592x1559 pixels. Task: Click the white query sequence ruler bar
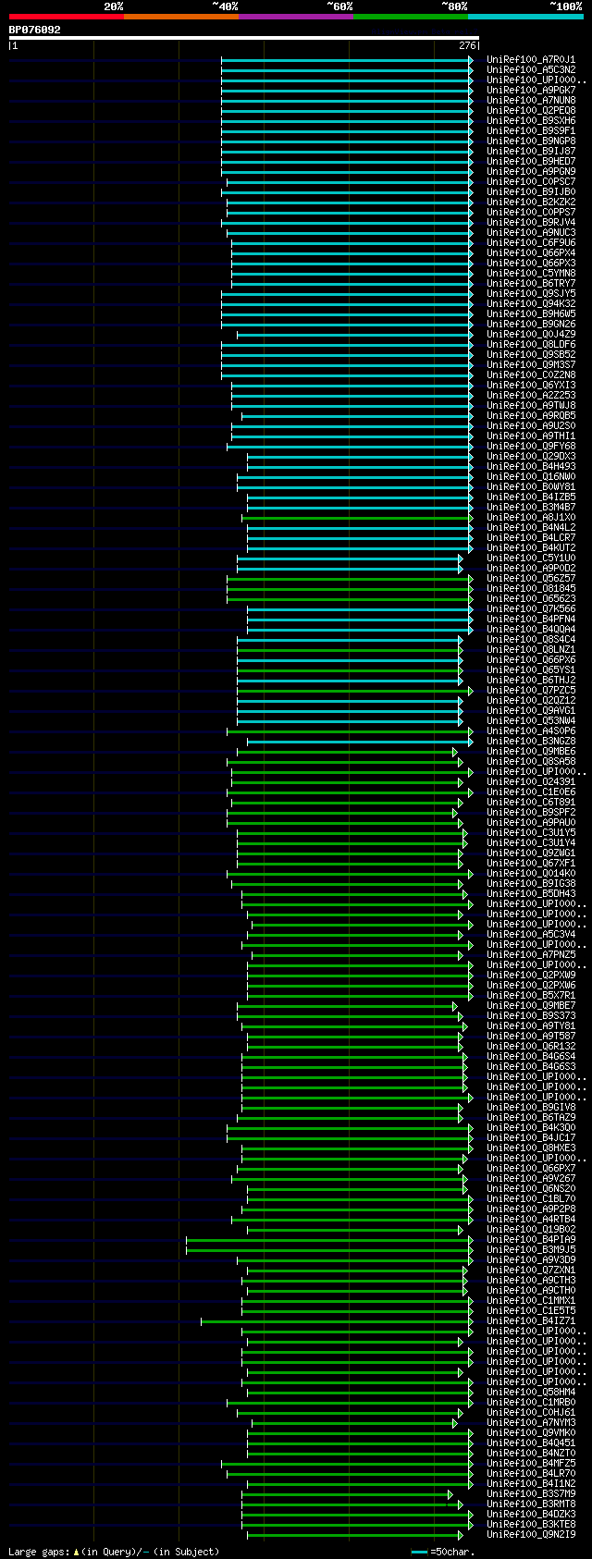243,38
